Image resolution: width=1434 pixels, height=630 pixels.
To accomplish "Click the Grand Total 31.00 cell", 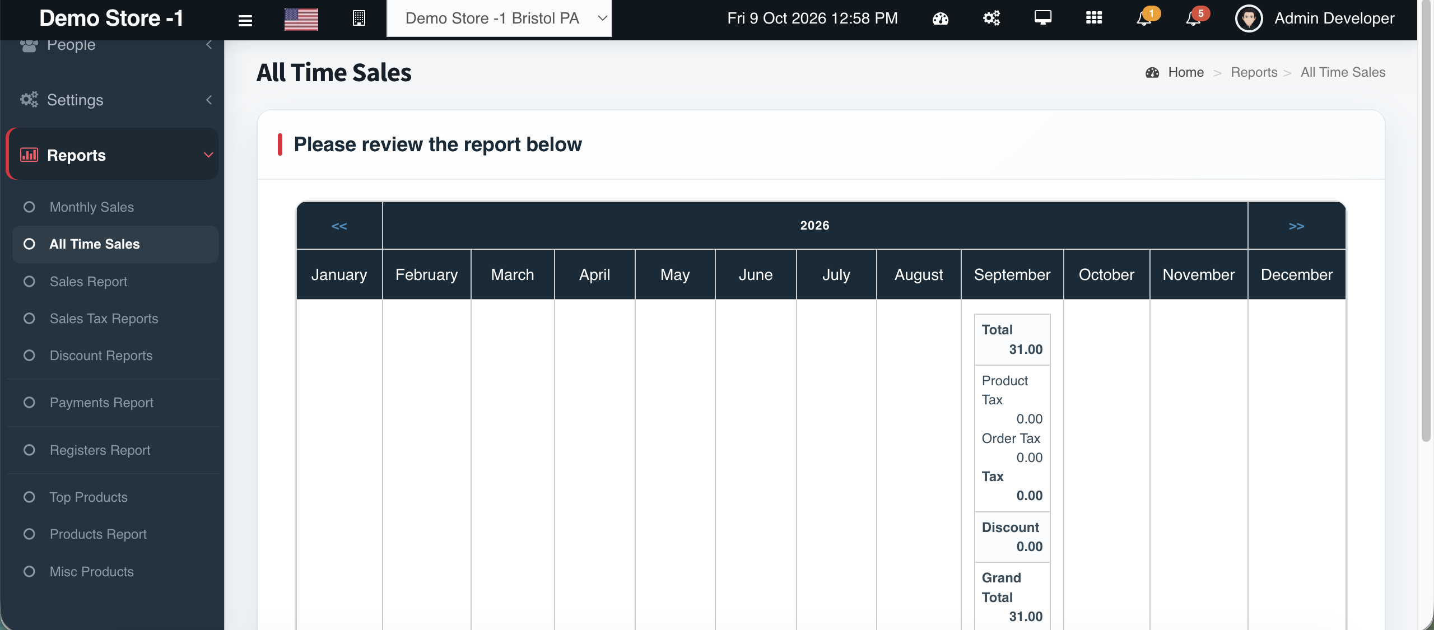I will (1012, 597).
